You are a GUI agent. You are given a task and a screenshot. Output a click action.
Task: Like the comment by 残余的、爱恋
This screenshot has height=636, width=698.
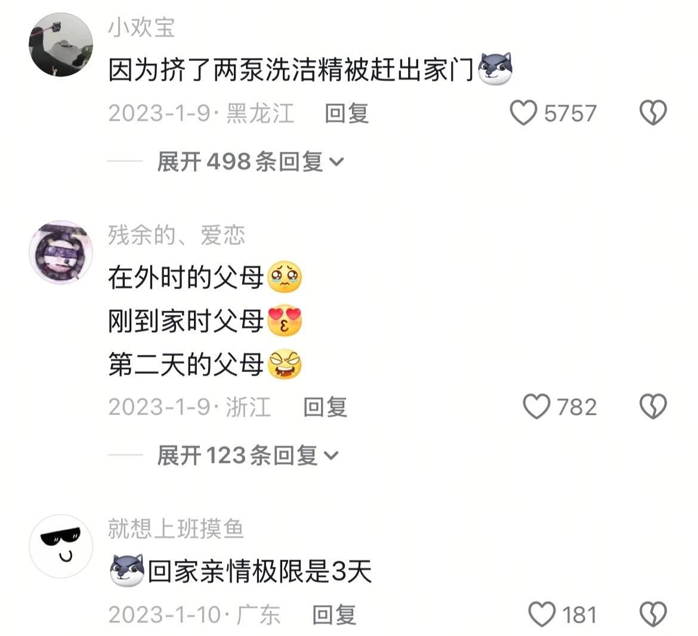coord(536,407)
